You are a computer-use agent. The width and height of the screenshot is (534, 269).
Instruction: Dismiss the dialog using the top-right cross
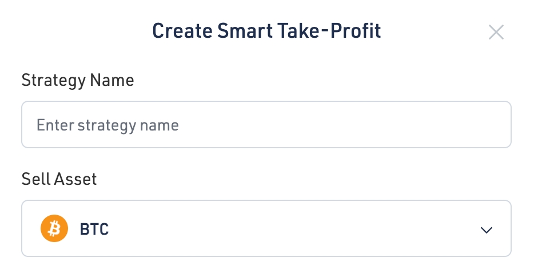(x=496, y=32)
